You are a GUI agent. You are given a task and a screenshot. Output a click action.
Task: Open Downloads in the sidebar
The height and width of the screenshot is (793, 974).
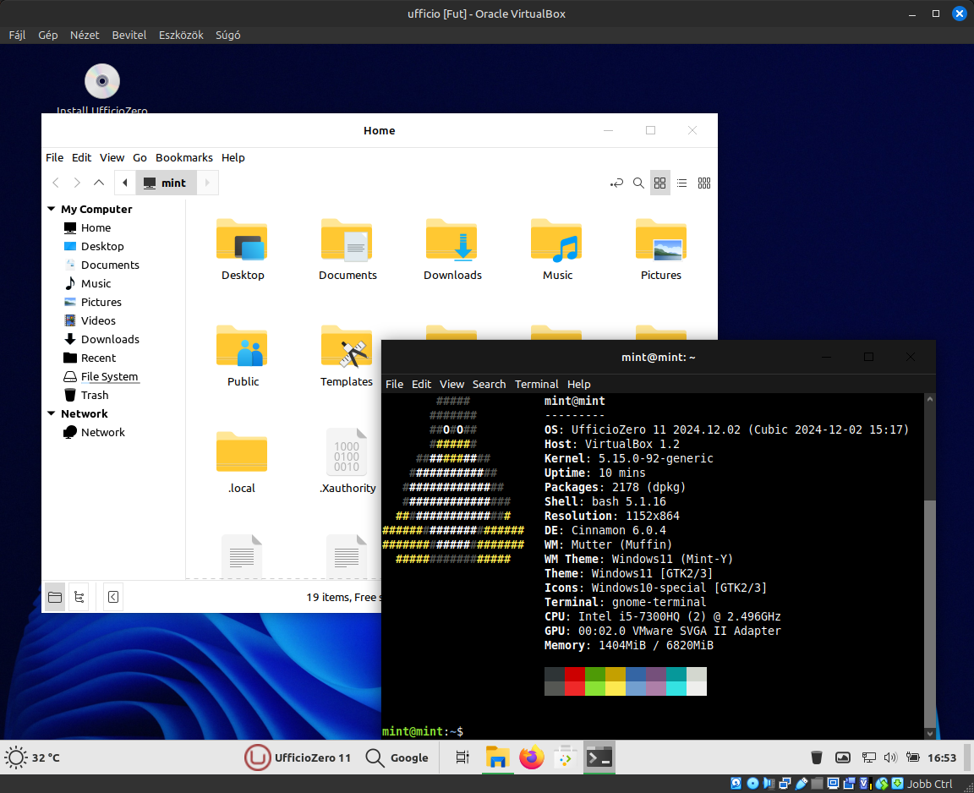110,340
